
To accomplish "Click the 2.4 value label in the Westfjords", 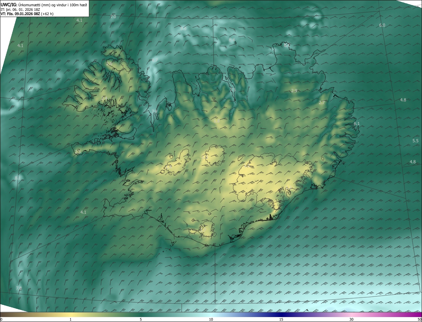I will point(104,98).
